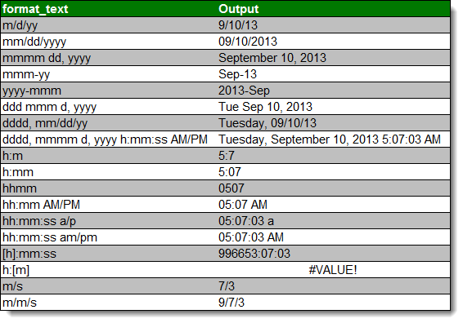Click the mmm-yy format cell
The width and height of the screenshot is (463, 323).
(109, 74)
